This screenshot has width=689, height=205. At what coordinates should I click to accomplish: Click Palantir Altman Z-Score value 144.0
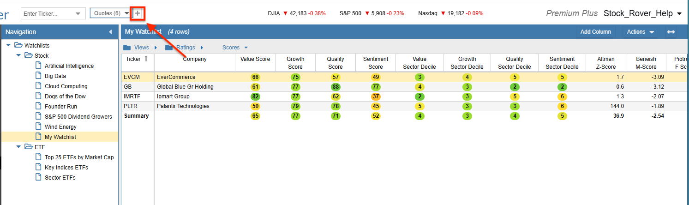[x=616, y=106]
